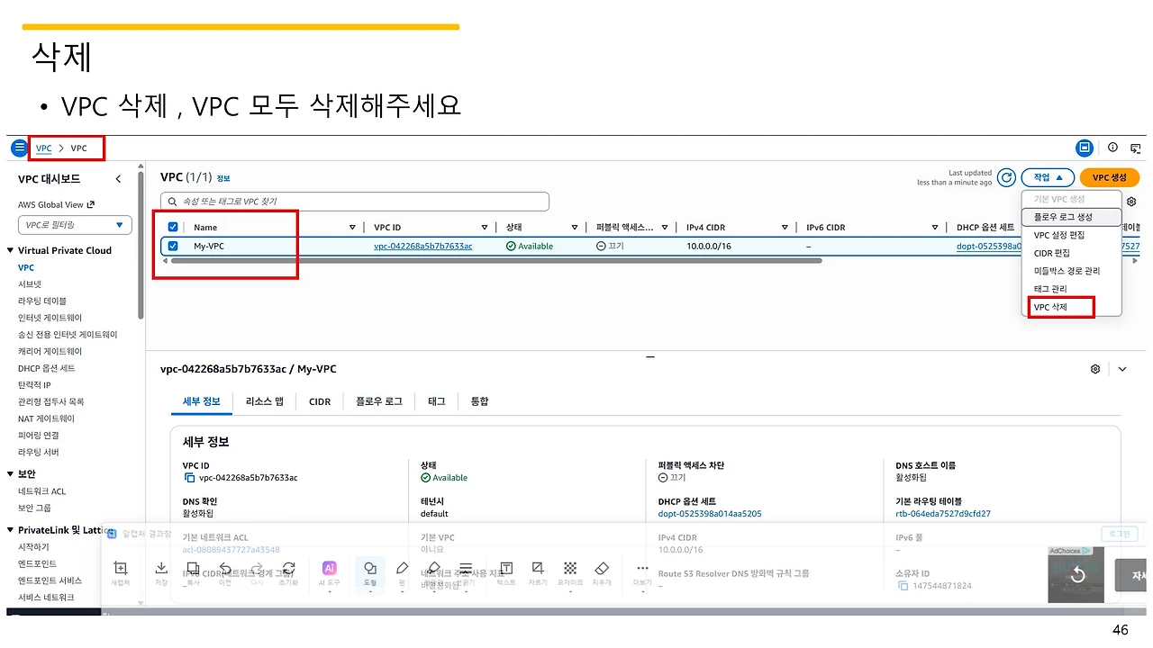Open the '정보' info link

[x=223, y=178]
